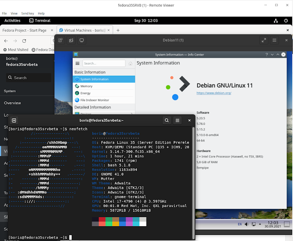Click the first console toolbar icon in Debian11 viewer
Image resolution: width=293 pixels, height=241 pixels.
[60, 40]
